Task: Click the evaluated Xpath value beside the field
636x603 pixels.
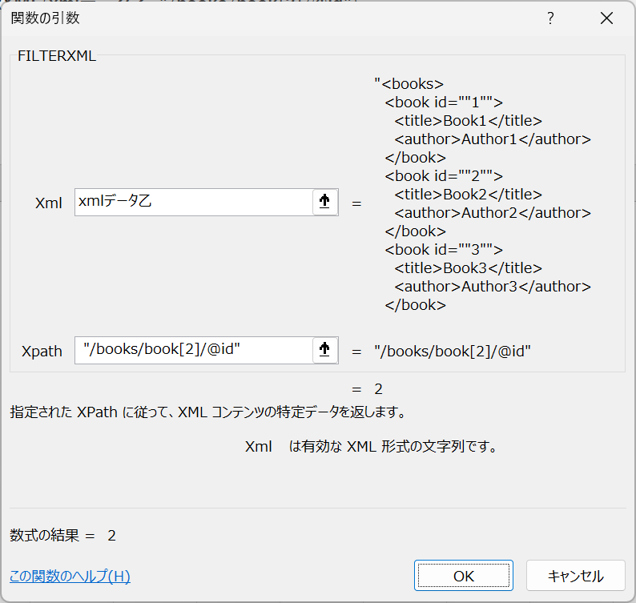Action: (453, 352)
